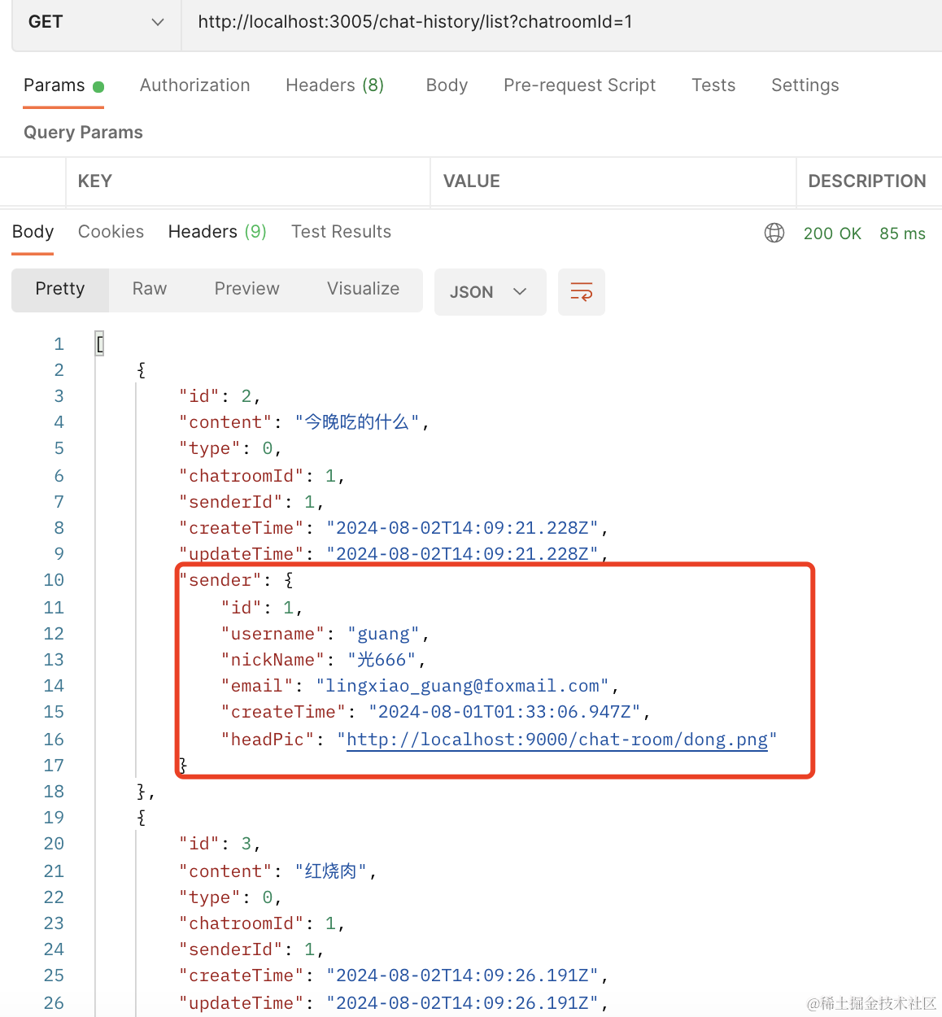This screenshot has height=1017, width=942.
Task: Click the word wrap icon
Action: (x=581, y=291)
